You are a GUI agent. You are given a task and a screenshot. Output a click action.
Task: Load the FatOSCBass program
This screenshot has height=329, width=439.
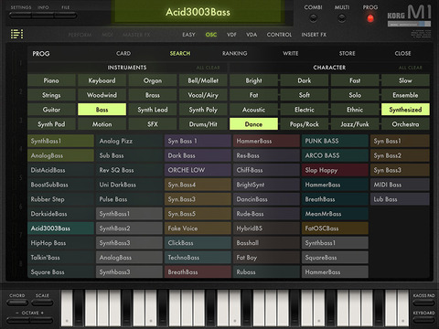335,228
